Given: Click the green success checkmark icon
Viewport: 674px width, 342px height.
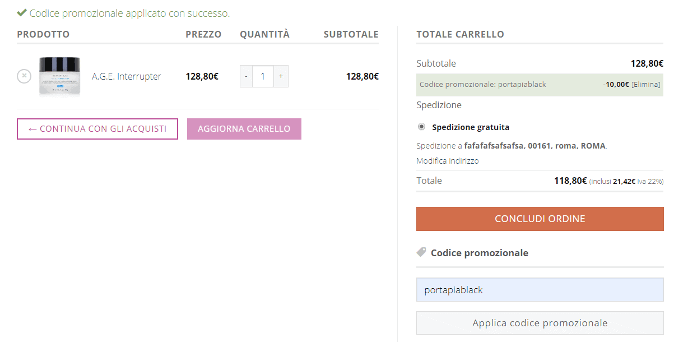Looking at the screenshot, I should 22,12.
